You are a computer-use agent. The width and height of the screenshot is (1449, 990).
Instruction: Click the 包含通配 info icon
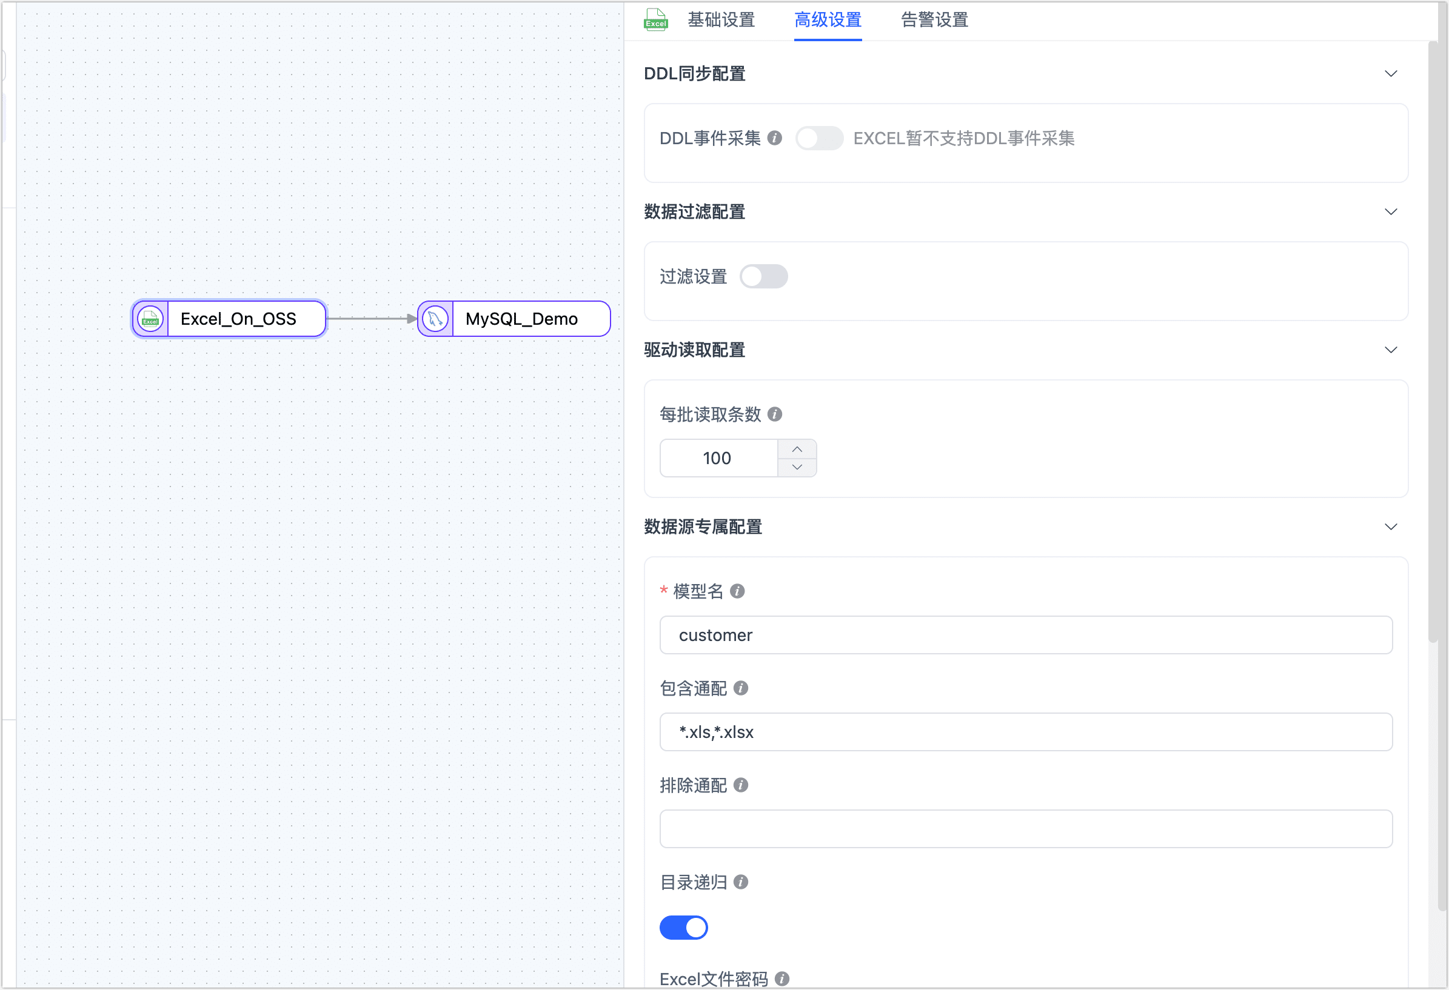[741, 688]
